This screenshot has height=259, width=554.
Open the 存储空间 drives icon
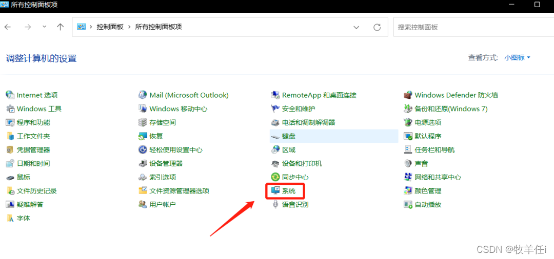click(143, 123)
